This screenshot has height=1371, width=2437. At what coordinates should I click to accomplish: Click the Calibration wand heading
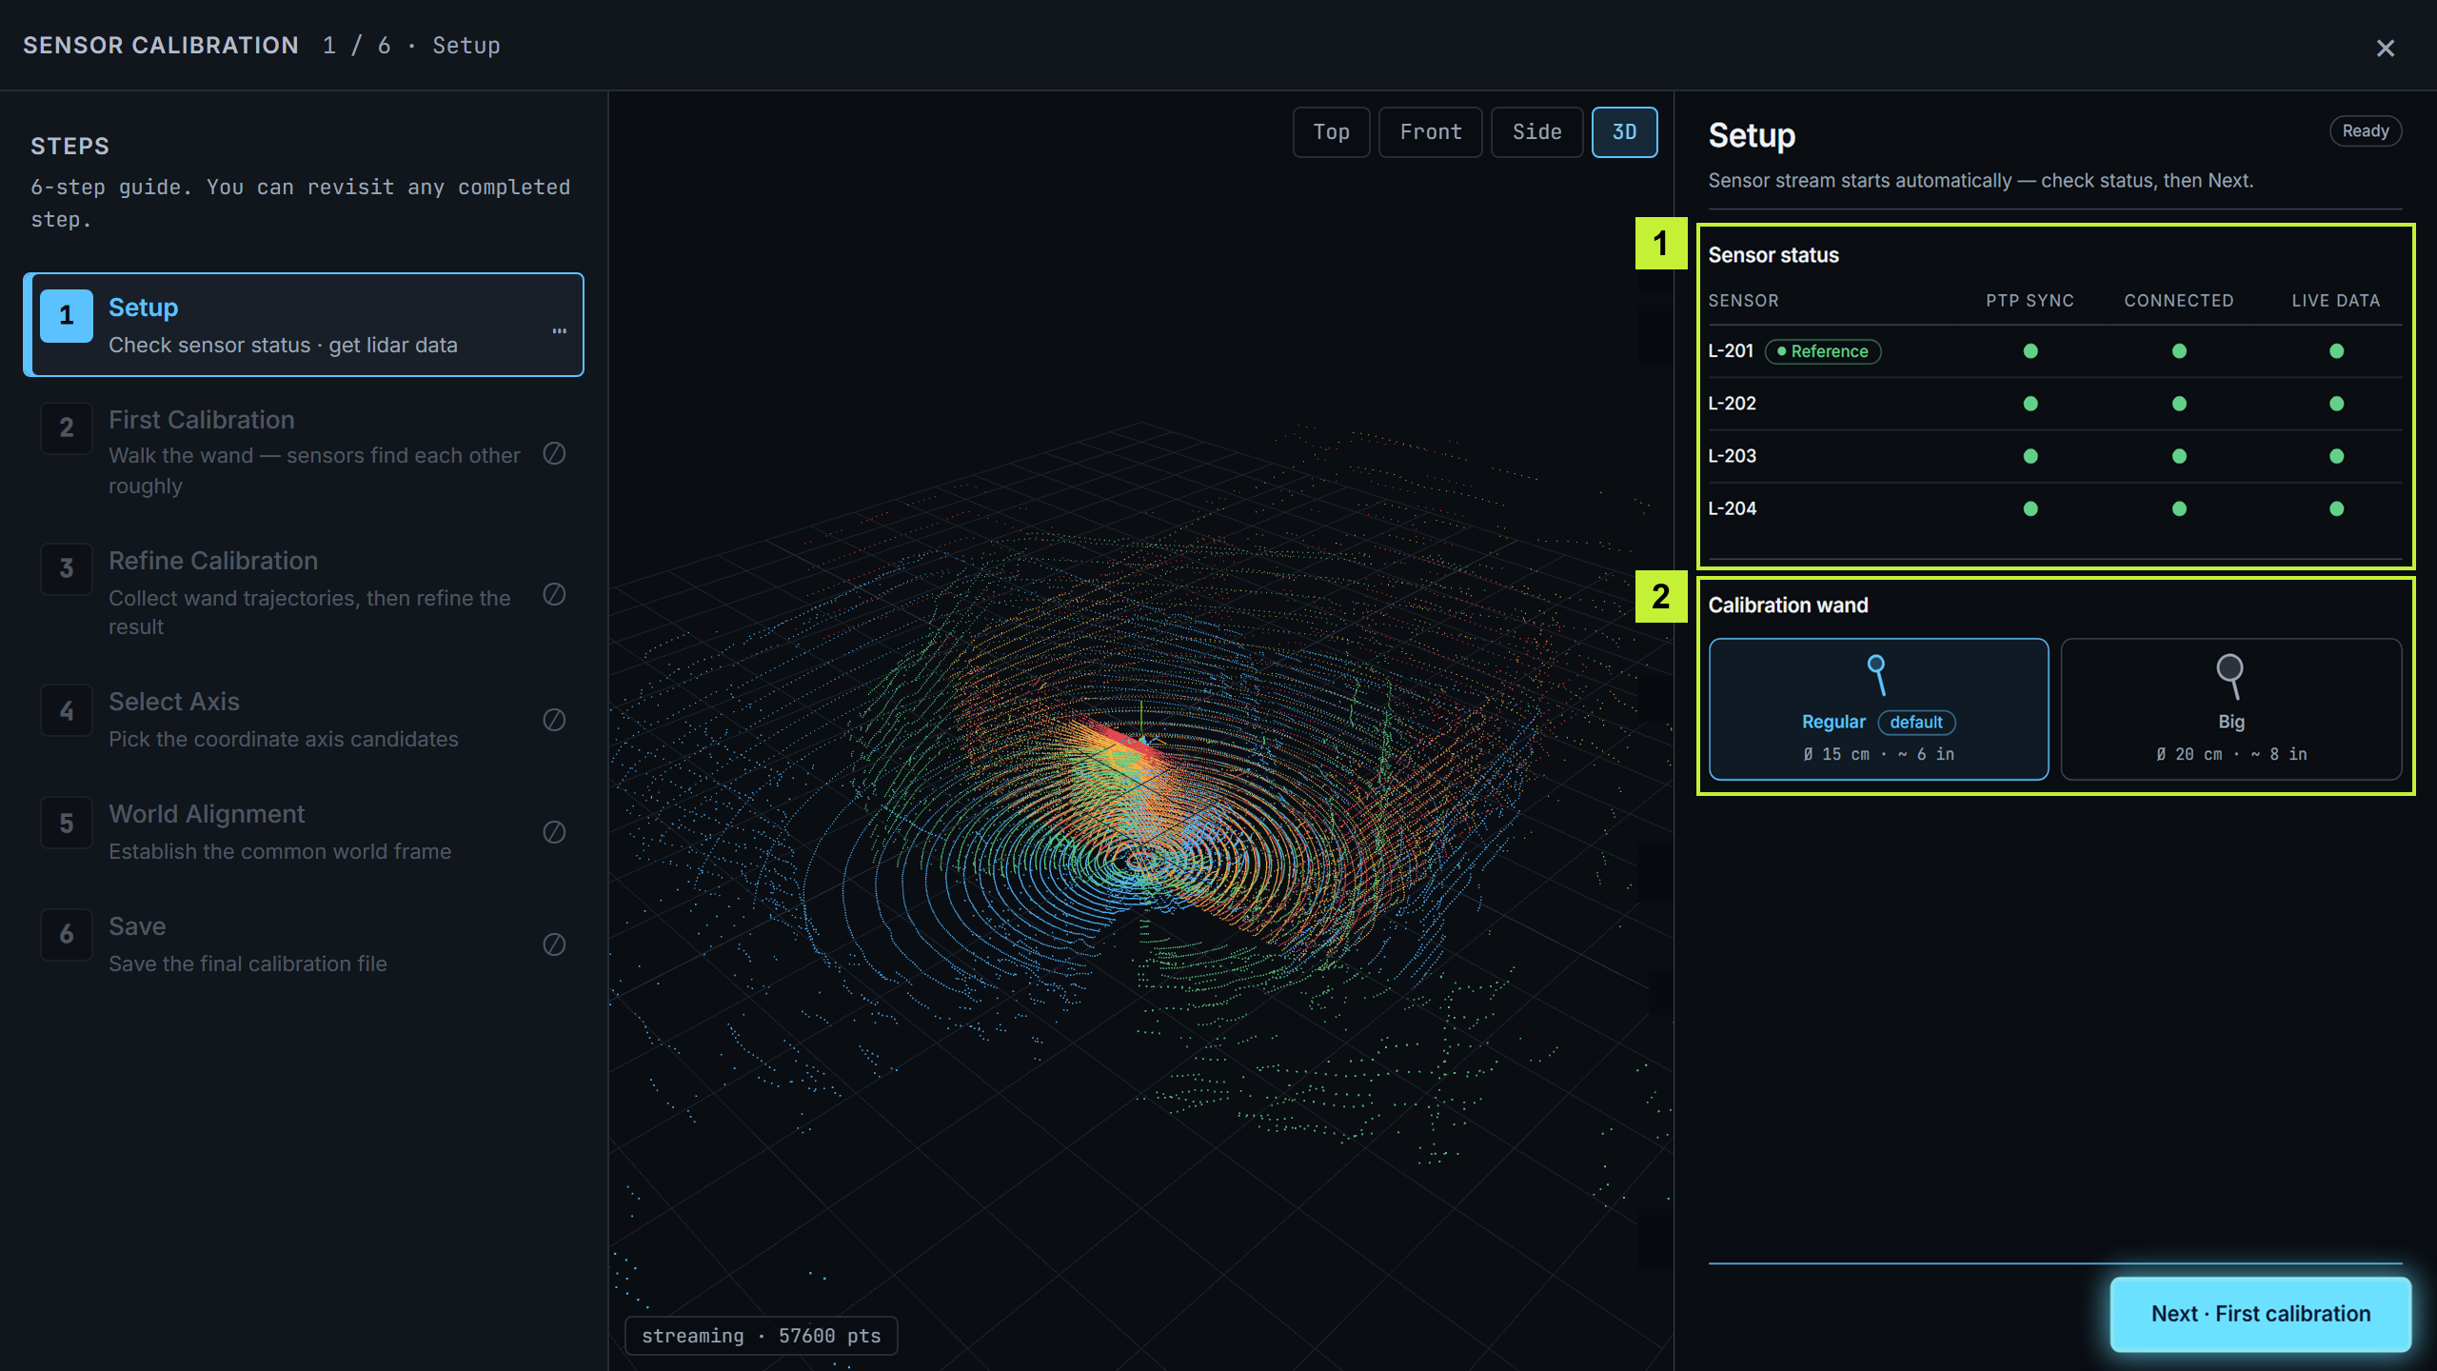point(1788,606)
